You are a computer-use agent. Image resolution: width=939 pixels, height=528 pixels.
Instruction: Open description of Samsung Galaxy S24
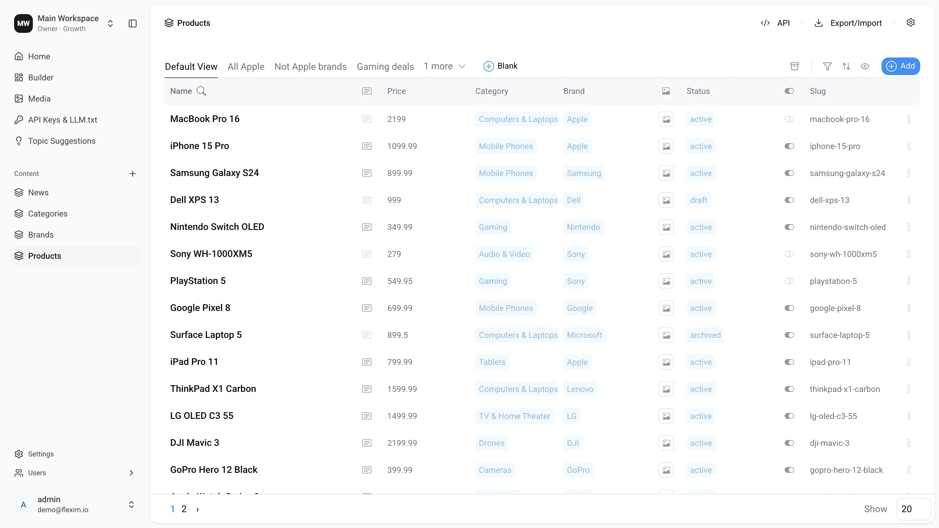[367, 173]
